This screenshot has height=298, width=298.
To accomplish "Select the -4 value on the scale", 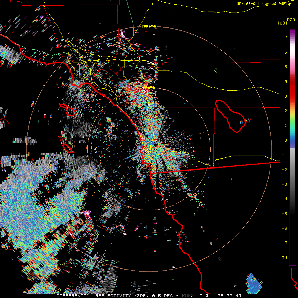I will pyautogui.click(x=284, y=199).
